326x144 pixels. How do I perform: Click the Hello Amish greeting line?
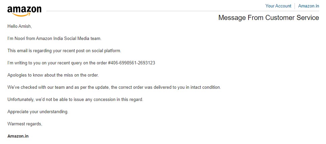(x=20, y=26)
